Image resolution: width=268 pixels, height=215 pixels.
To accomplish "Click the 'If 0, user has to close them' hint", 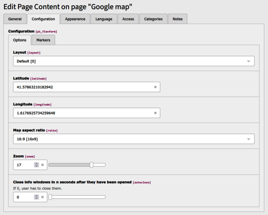I will 37,188.
